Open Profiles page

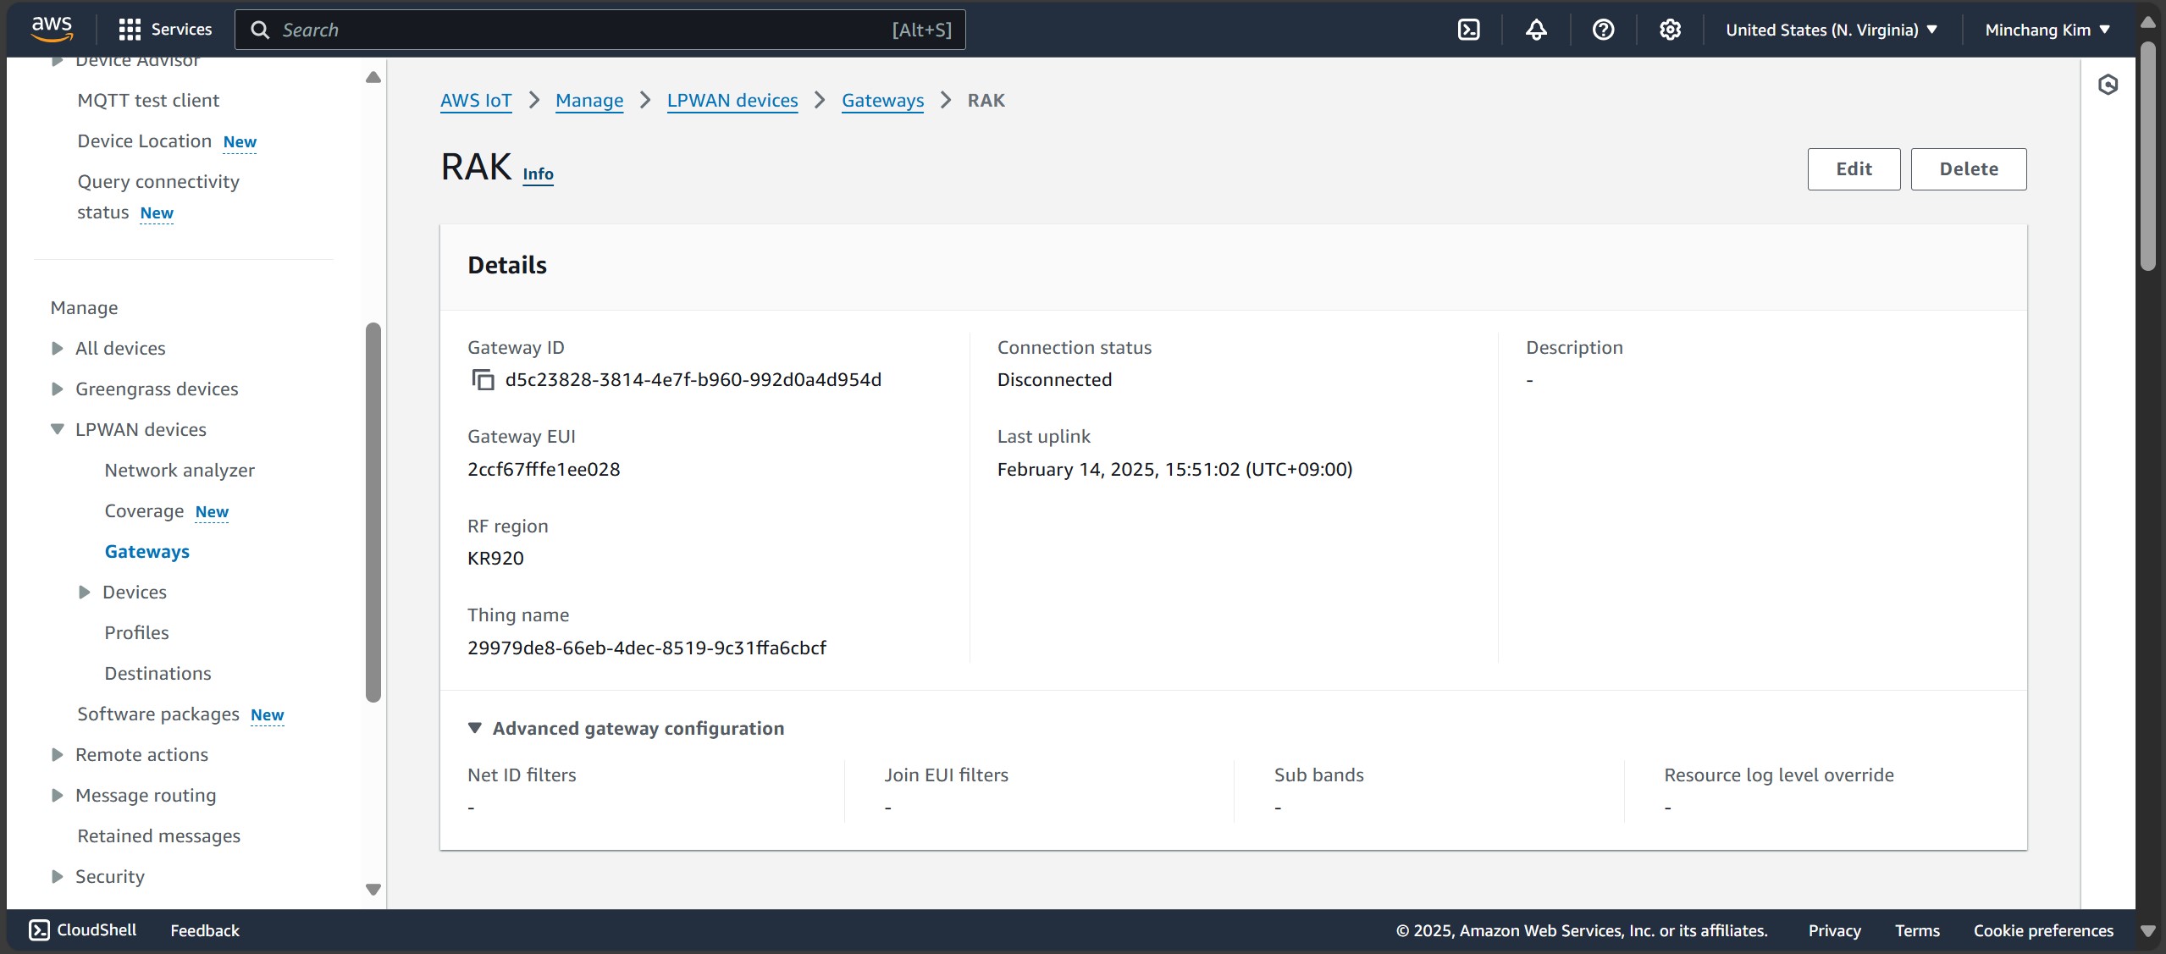tap(136, 632)
